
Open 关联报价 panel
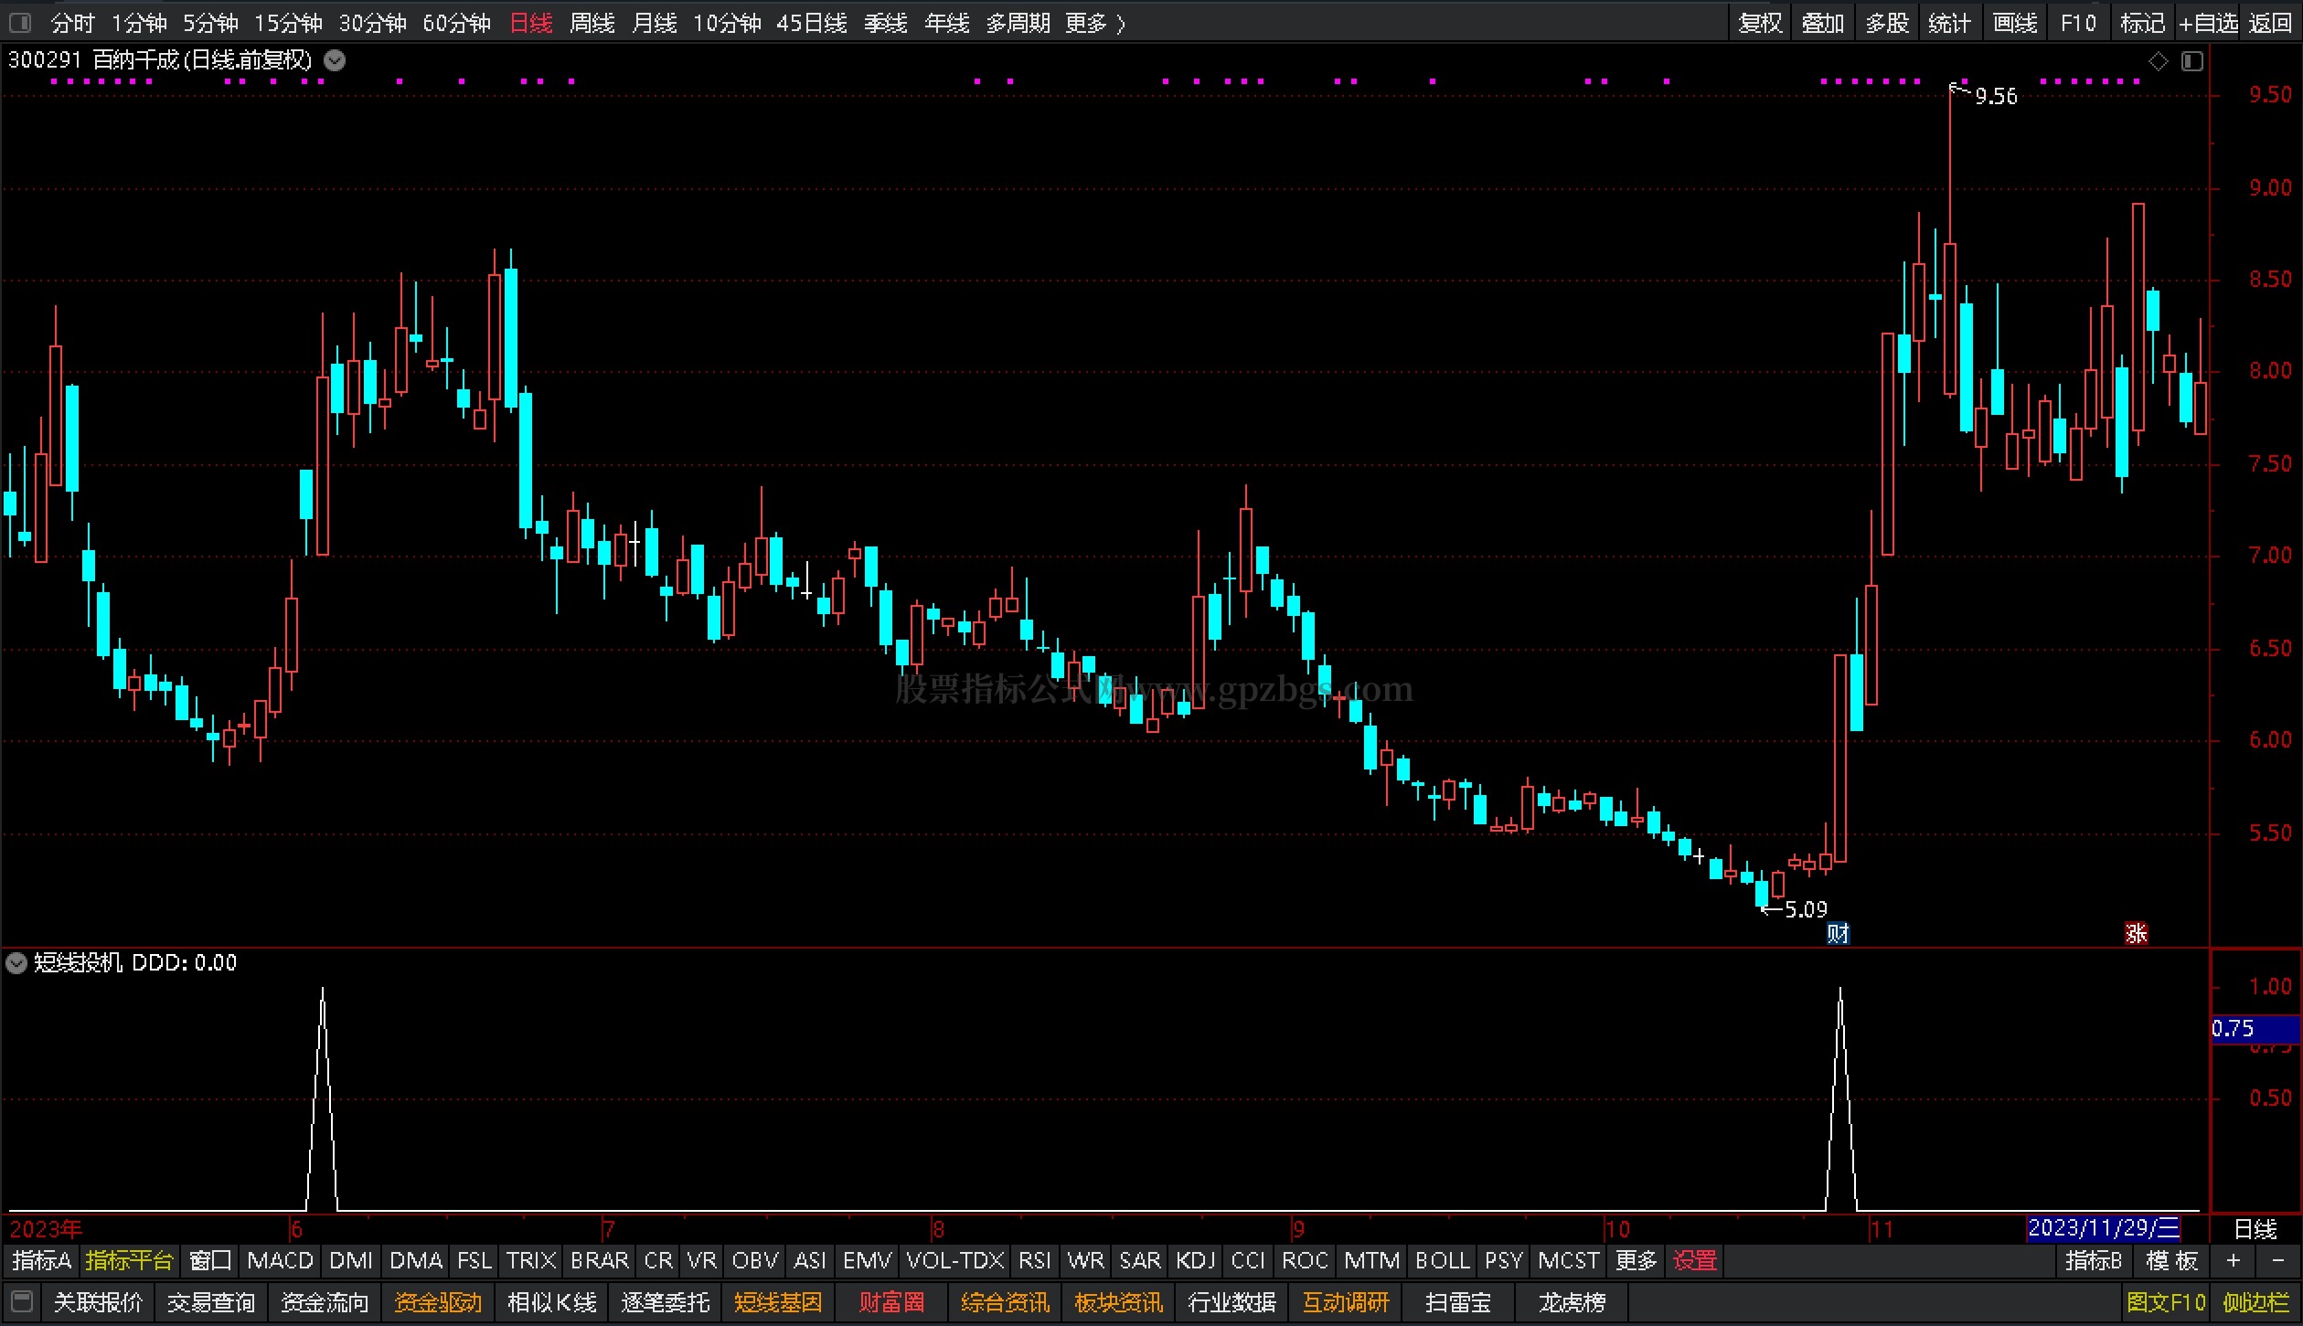98,1302
